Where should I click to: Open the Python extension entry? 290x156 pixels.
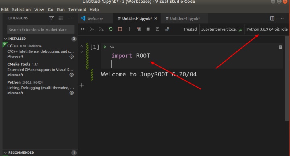pyautogui.click(x=40, y=88)
